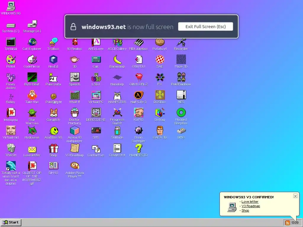
Task: Open lenna.png image file
Action: [11, 113]
